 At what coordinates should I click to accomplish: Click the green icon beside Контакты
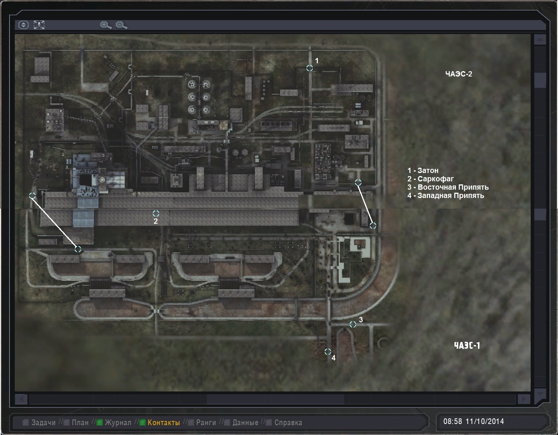pyautogui.click(x=142, y=423)
